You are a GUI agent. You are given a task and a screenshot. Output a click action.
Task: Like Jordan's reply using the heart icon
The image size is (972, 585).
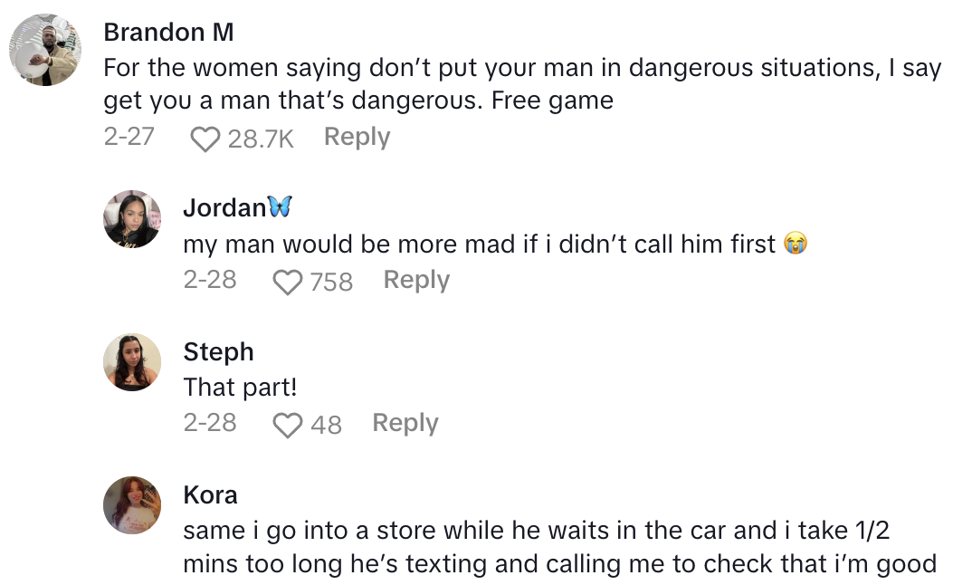[287, 282]
